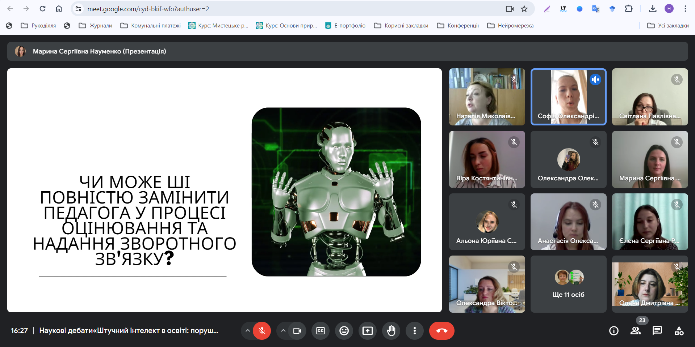Screen dimensions: 695x347
Task: Click the Ще 11 осіб tile
Action: tap(568, 284)
